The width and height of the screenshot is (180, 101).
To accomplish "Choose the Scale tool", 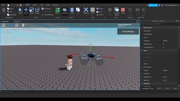I will tap(31, 11).
